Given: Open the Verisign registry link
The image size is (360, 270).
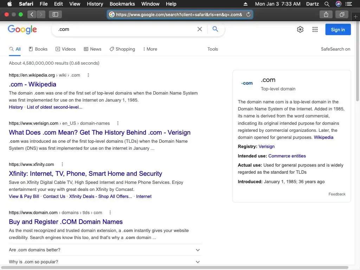Looking at the screenshot, I should (x=266, y=147).
